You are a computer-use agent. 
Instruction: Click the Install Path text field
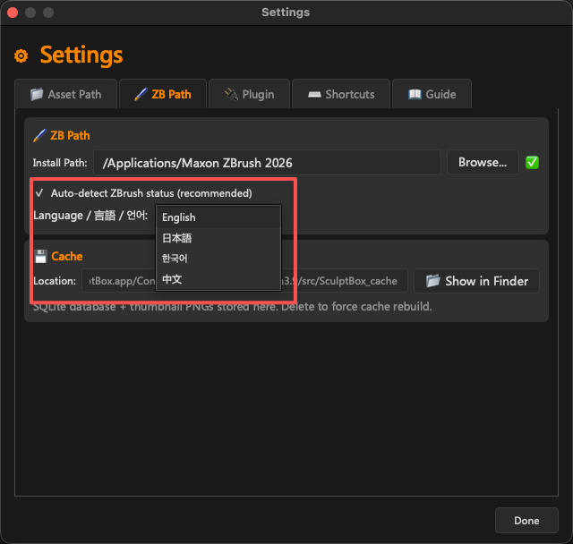point(267,163)
